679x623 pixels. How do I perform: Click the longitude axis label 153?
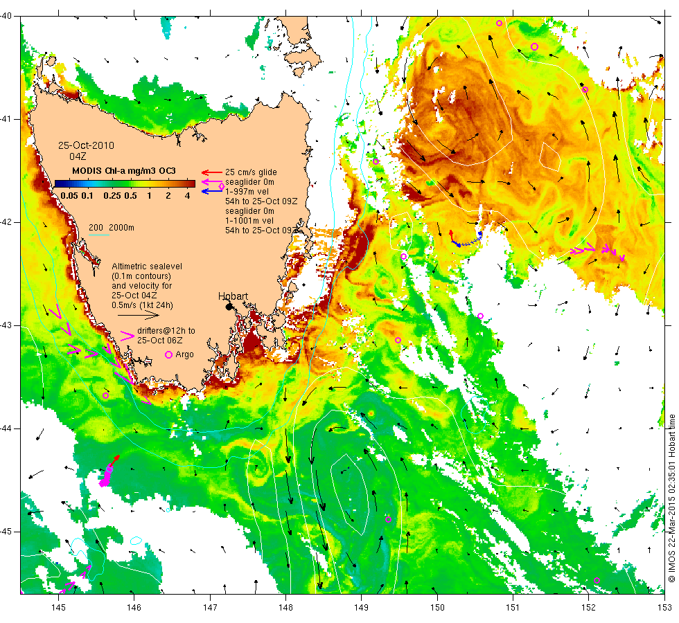(664, 608)
